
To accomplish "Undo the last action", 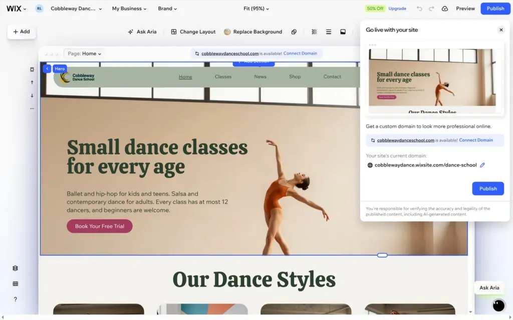I will pos(419,9).
